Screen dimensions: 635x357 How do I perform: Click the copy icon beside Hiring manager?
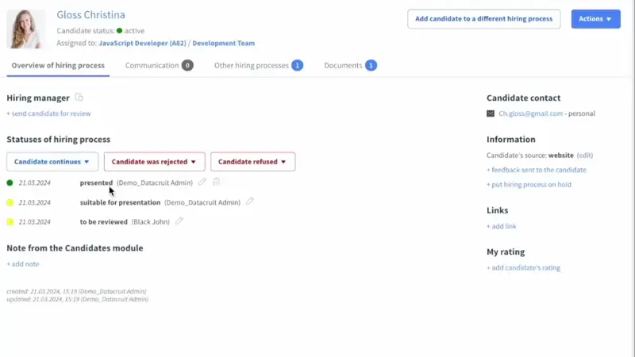79,98
